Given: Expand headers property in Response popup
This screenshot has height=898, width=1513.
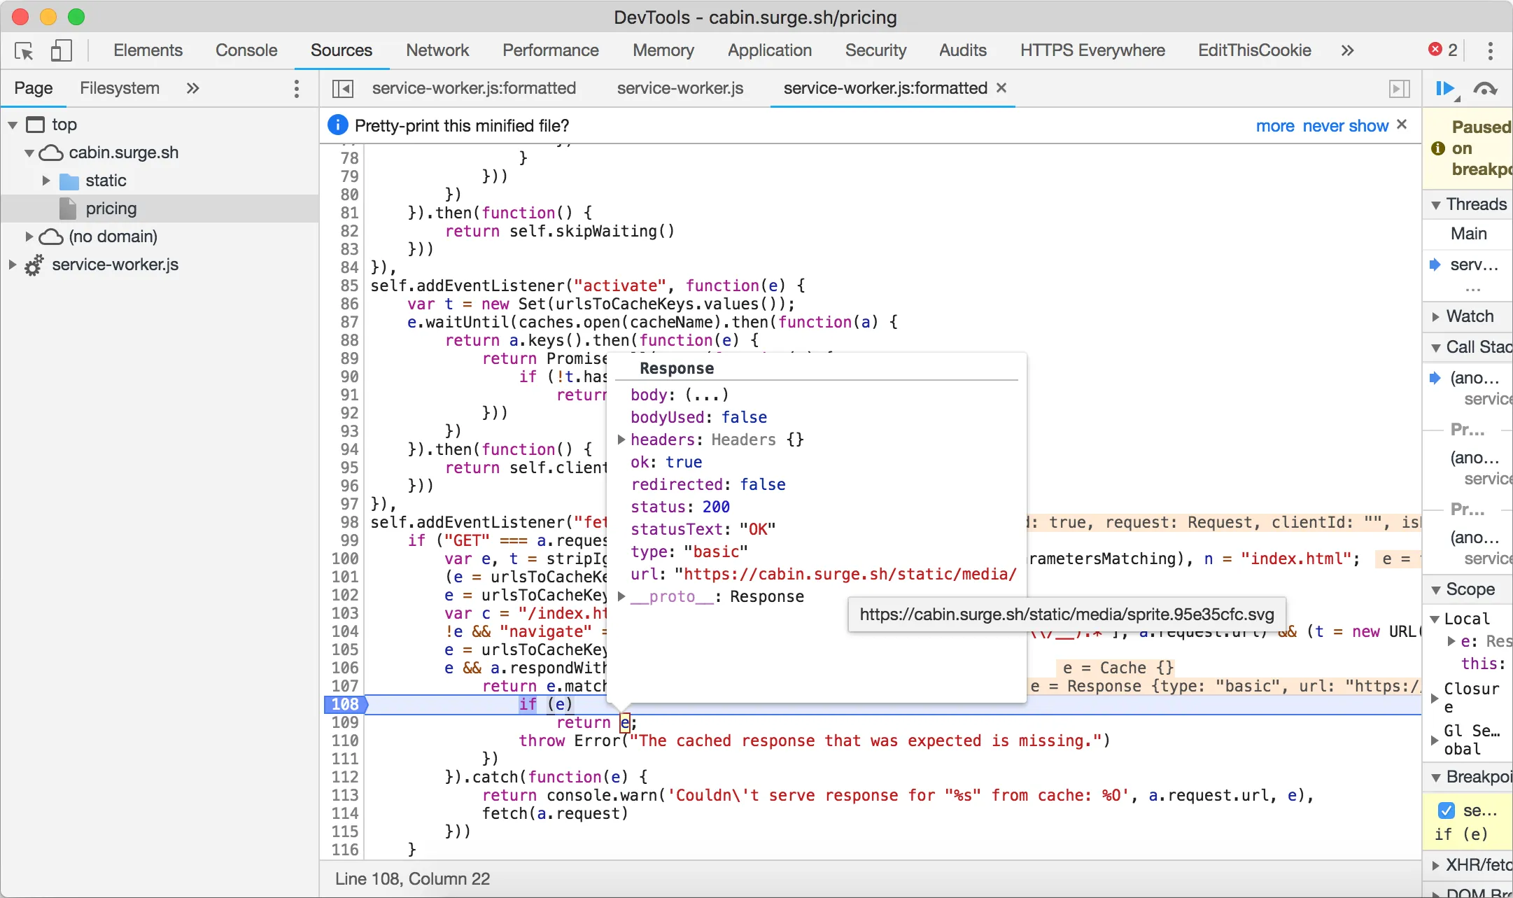Looking at the screenshot, I should pyautogui.click(x=621, y=440).
